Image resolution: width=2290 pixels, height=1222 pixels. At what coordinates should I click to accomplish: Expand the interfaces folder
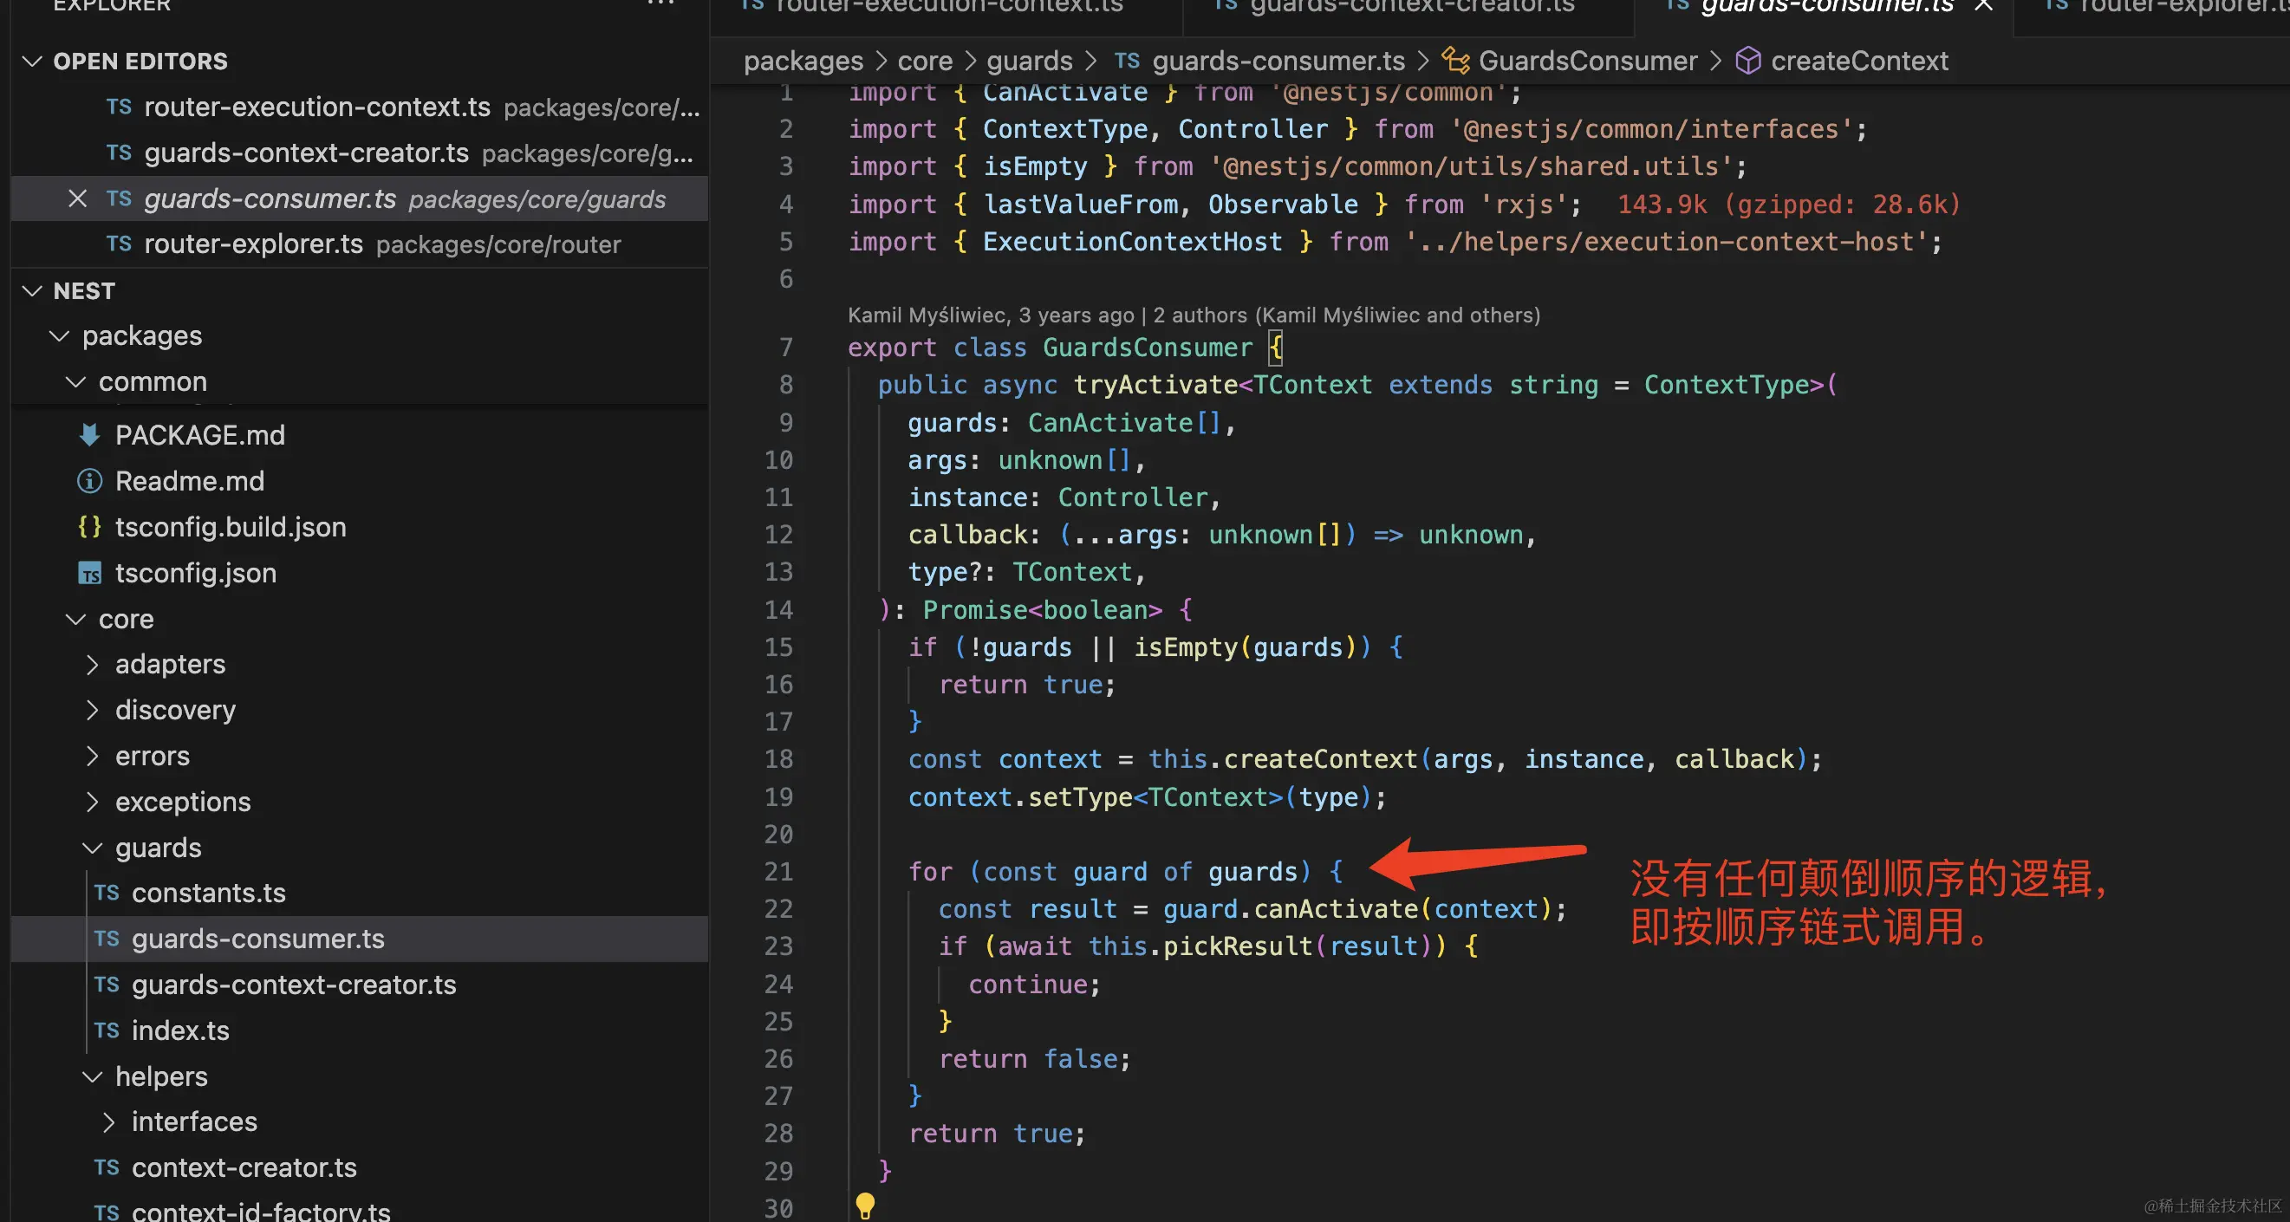(x=109, y=1122)
